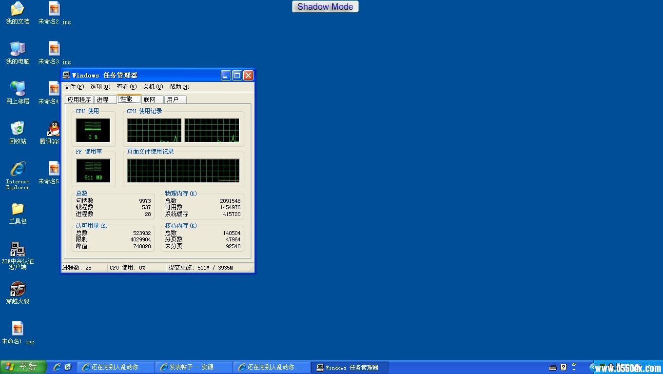Viewport: 663px width, 374px height.
Task: Expand hidden system tray icons arrow
Action: [592, 367]
